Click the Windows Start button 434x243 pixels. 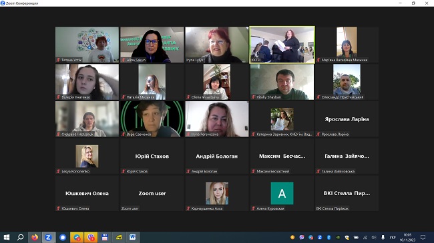7,237
